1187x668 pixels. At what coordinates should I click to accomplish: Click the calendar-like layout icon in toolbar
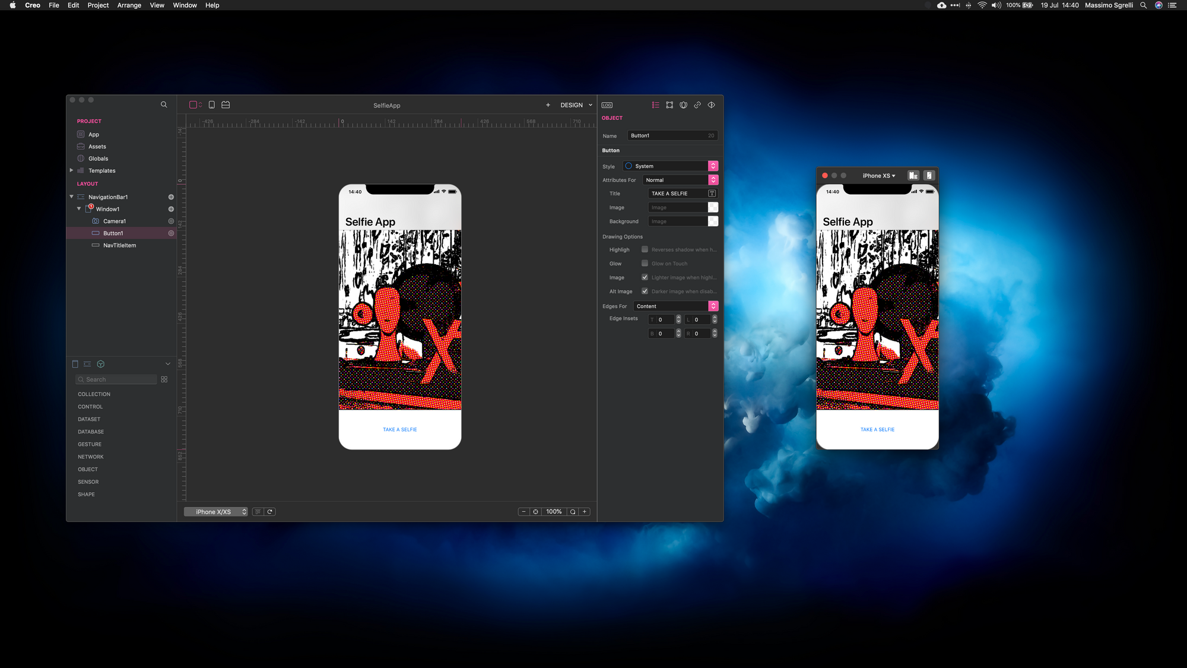pos(226,105)
